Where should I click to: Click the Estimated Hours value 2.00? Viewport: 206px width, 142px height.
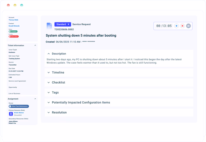point(10,78)
